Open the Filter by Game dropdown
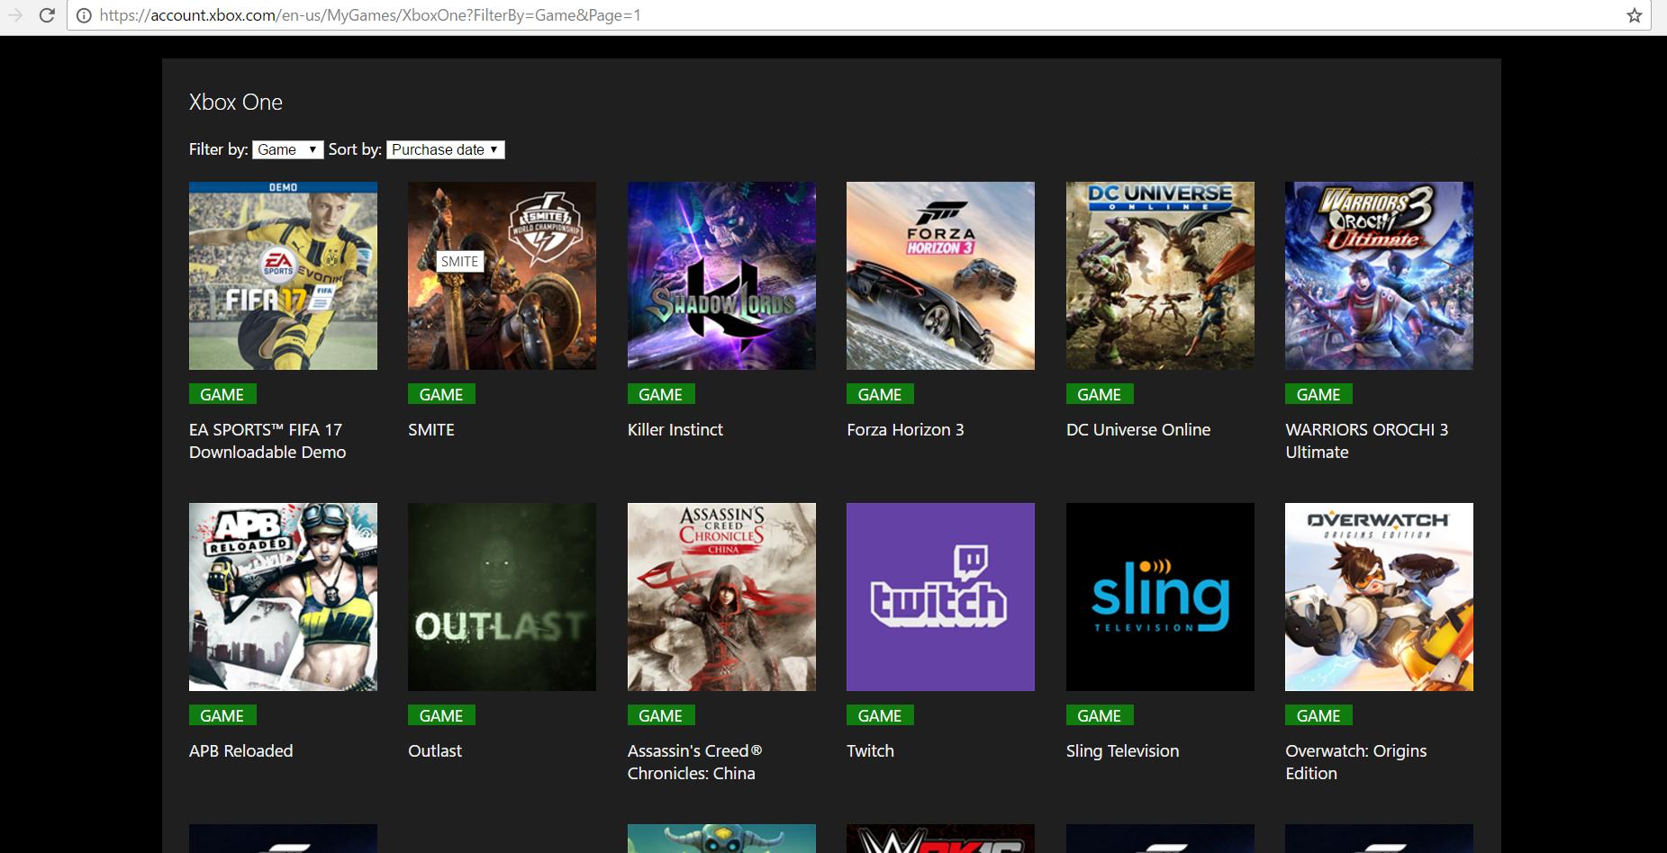 [287, 149]
